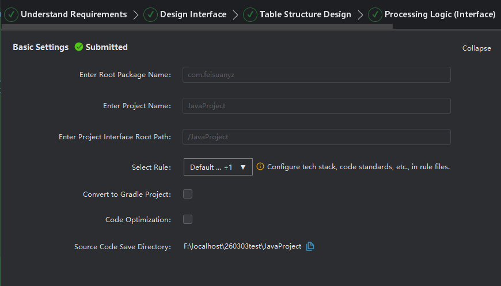The image size is (501, 286).
Task: Focus the Root Package Name field
Action: (x=316, y=75)
